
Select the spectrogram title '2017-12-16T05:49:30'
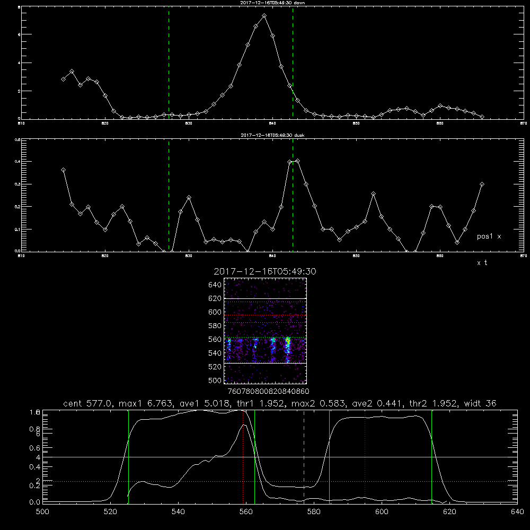pos(264,271)
